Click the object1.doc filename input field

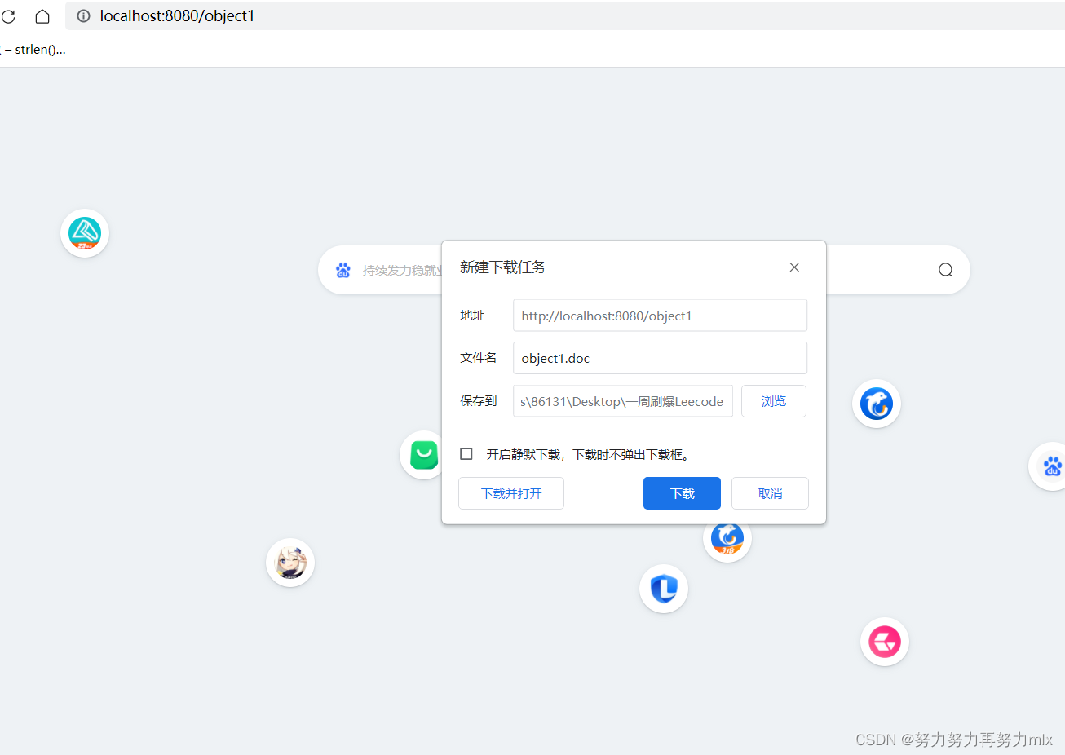[x=660, y=357]
